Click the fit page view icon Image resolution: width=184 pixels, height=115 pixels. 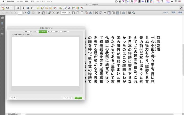coord(82,13)
